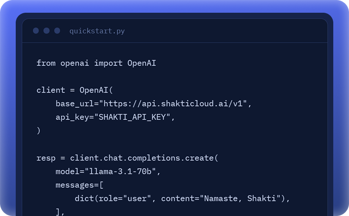Click the https://api.shakticloud.ai/v1 URL string
Image resolution: width=349 pixels, height=216 pixels.
pyautogui.click(x=173, y=104)
